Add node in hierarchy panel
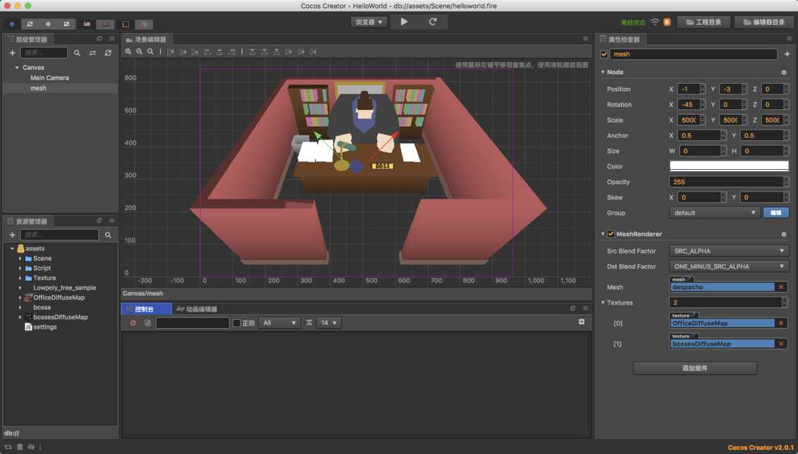The image size is (798, 454). [x=12, y=53]
